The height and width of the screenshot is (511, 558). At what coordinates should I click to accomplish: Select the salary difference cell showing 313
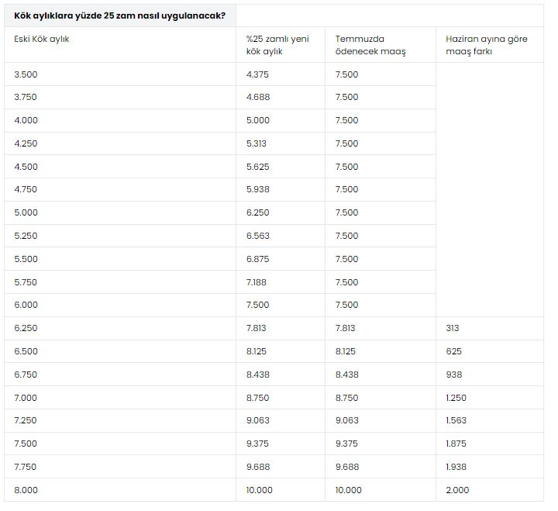point(453,328)
